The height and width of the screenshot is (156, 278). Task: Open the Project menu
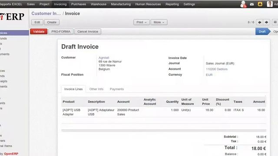(x=44, y=4)
